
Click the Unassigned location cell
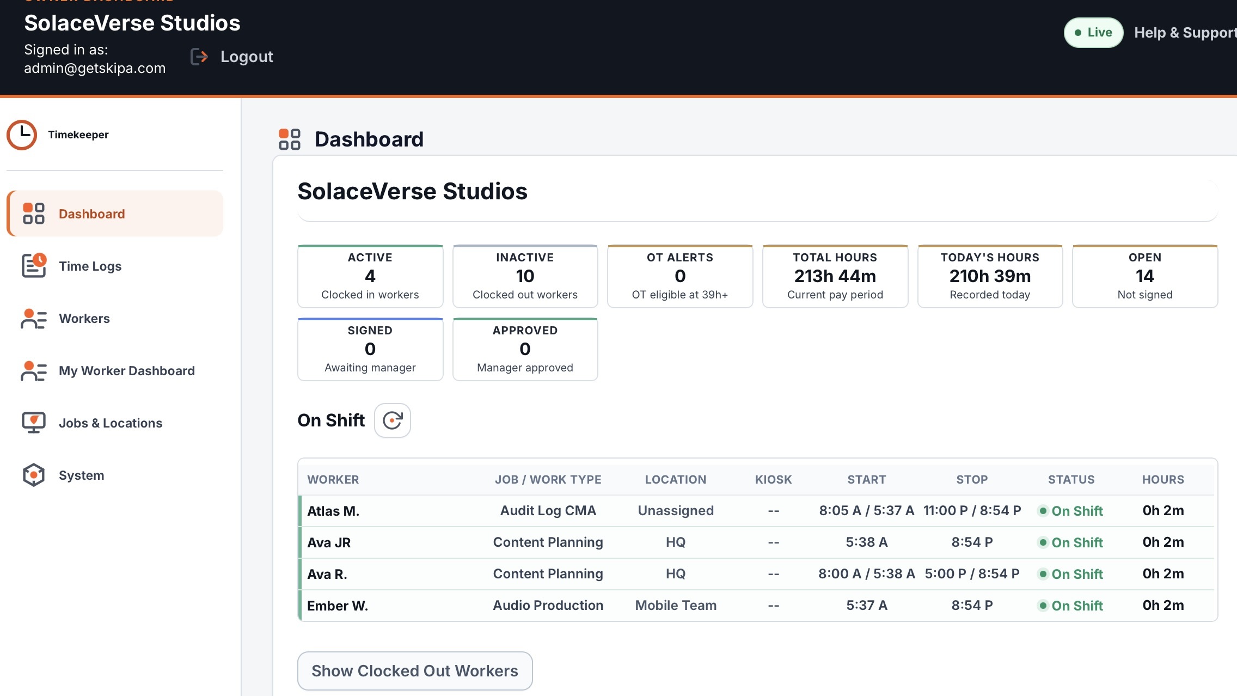pos(676,511)
